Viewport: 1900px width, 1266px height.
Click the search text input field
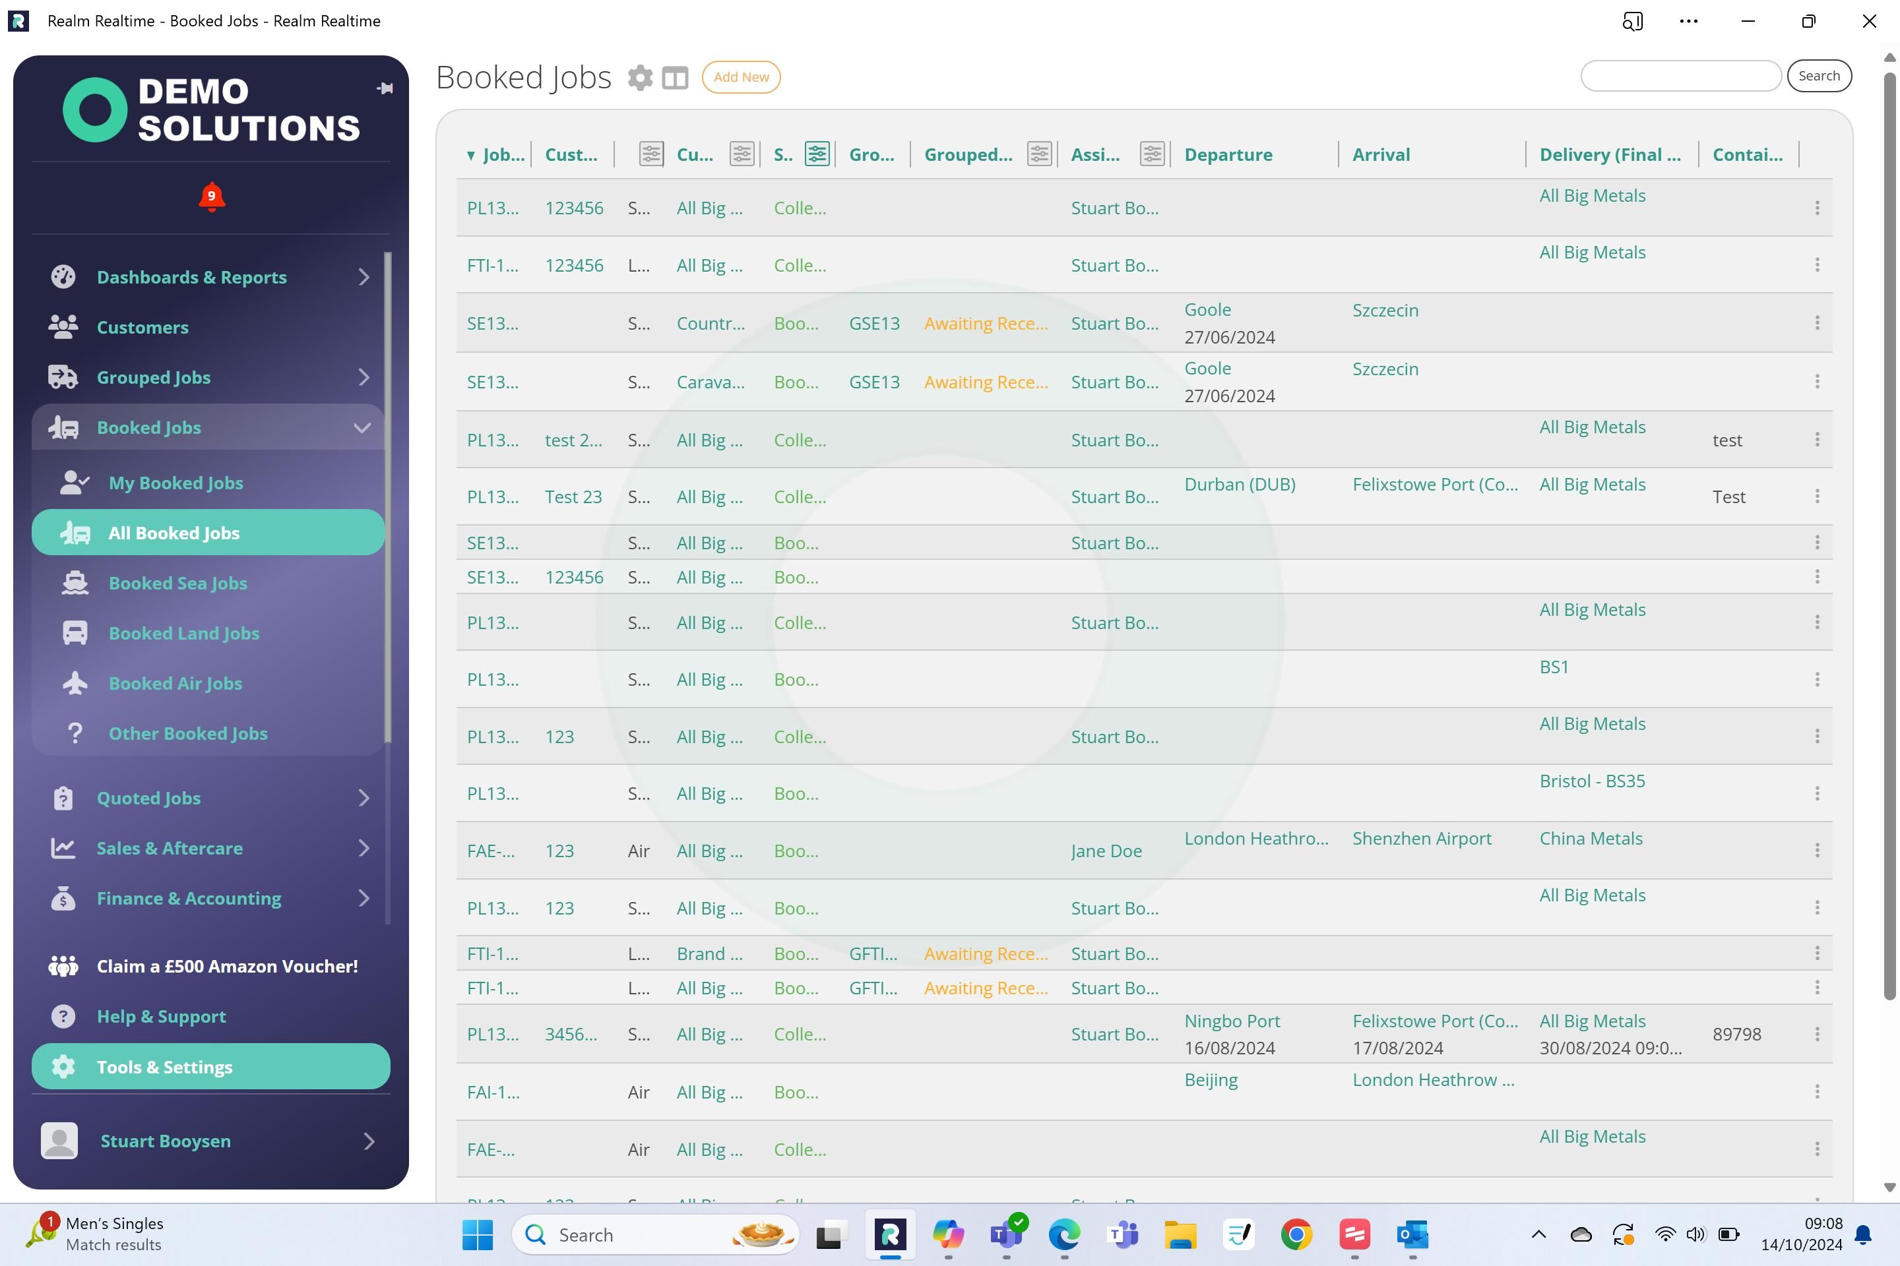[1680, 76]
